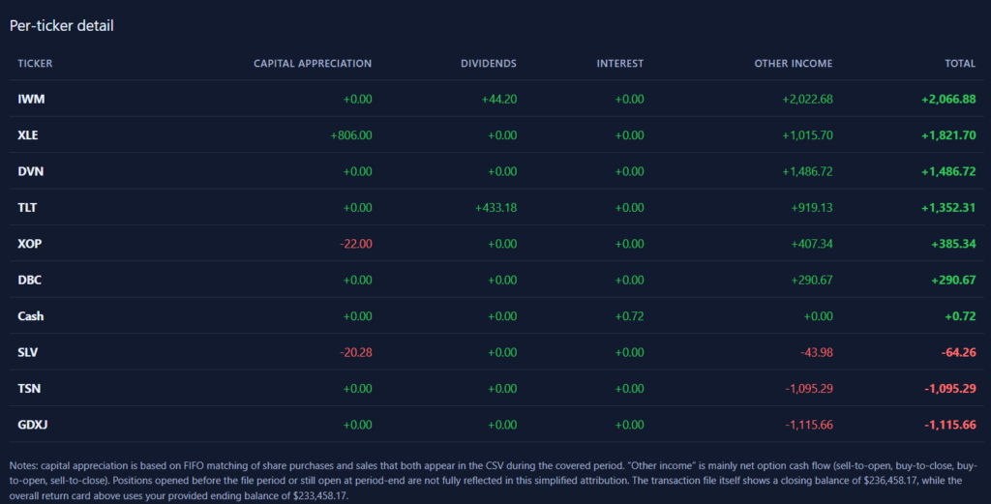Click the DBC ticker name

coord(29,280)
